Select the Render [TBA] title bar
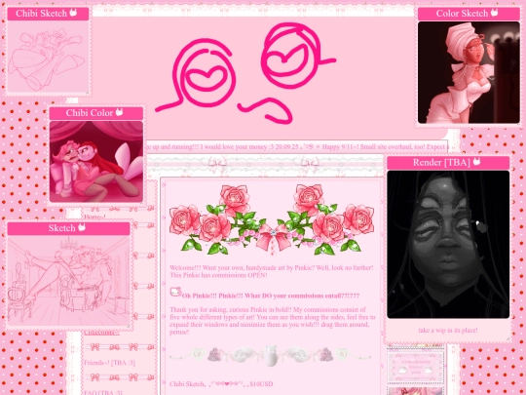This screenshot has height=395, width=526. (448, 163)
